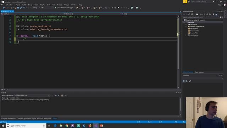
Task: Click the File Explorer icon in the taskbar
Action: [61, 126]
